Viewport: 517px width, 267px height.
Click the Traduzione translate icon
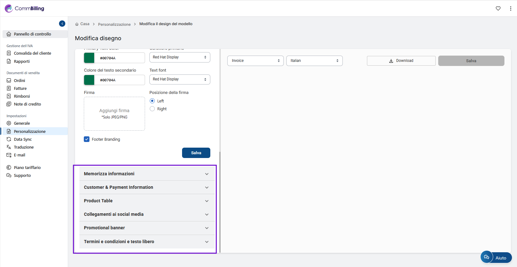click(9, 147)
